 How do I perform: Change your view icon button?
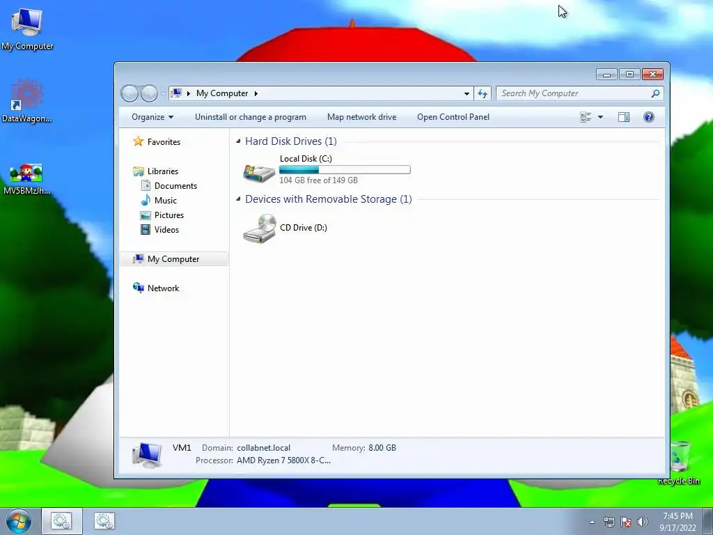click(586, 117)
